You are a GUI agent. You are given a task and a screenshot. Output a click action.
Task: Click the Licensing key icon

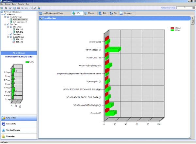(4, 136)
